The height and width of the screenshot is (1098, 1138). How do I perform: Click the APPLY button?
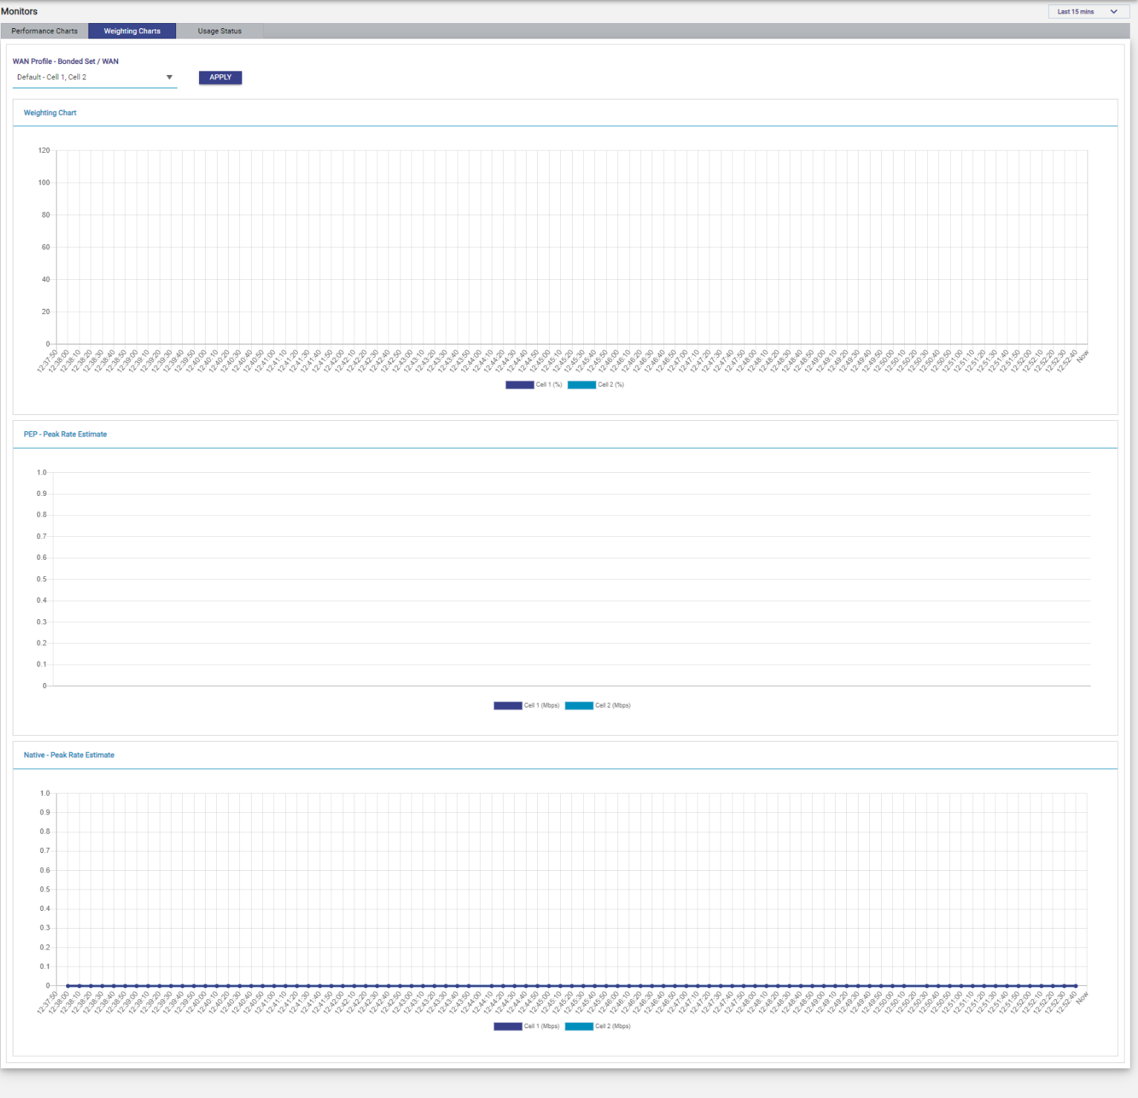point(221,77)
